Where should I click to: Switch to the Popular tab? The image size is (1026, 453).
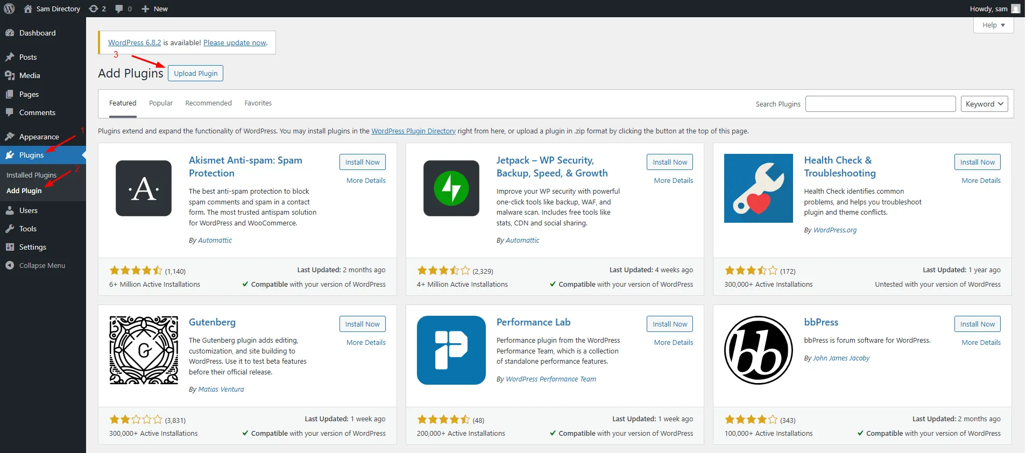(x=161, y=103)
